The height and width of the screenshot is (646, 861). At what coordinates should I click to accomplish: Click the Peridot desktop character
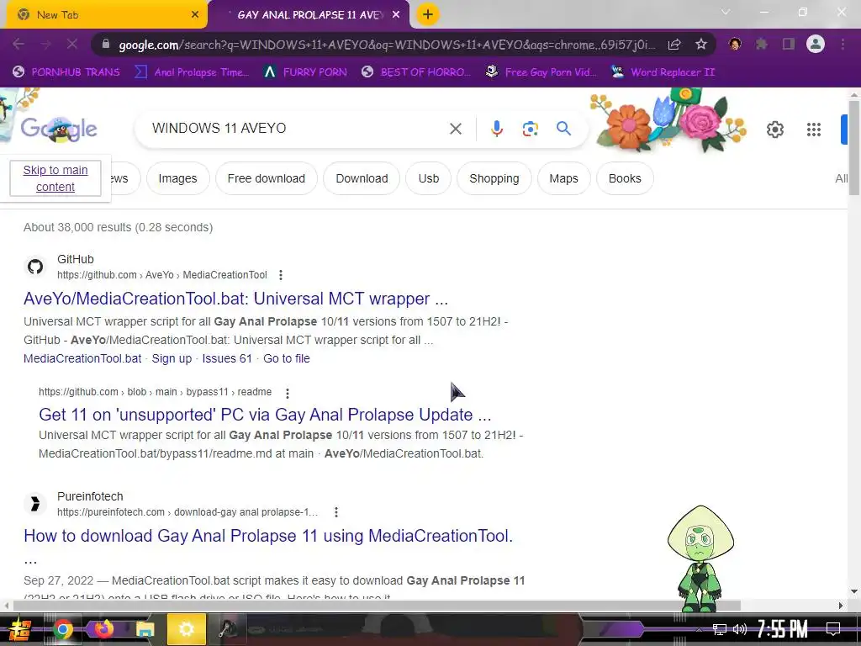pyautogui.click(x=700, y=559)
